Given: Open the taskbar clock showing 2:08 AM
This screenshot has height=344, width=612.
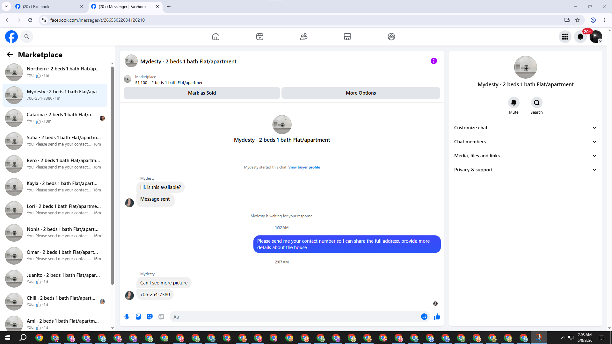Looking at the screenshot, I should (585, 338).
